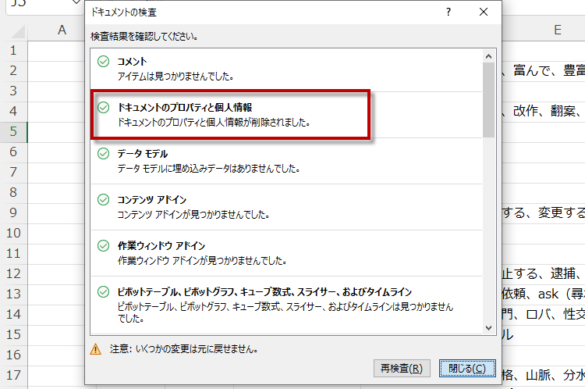
Task: Click the コメント result heading text
Action: click(132, 61)
